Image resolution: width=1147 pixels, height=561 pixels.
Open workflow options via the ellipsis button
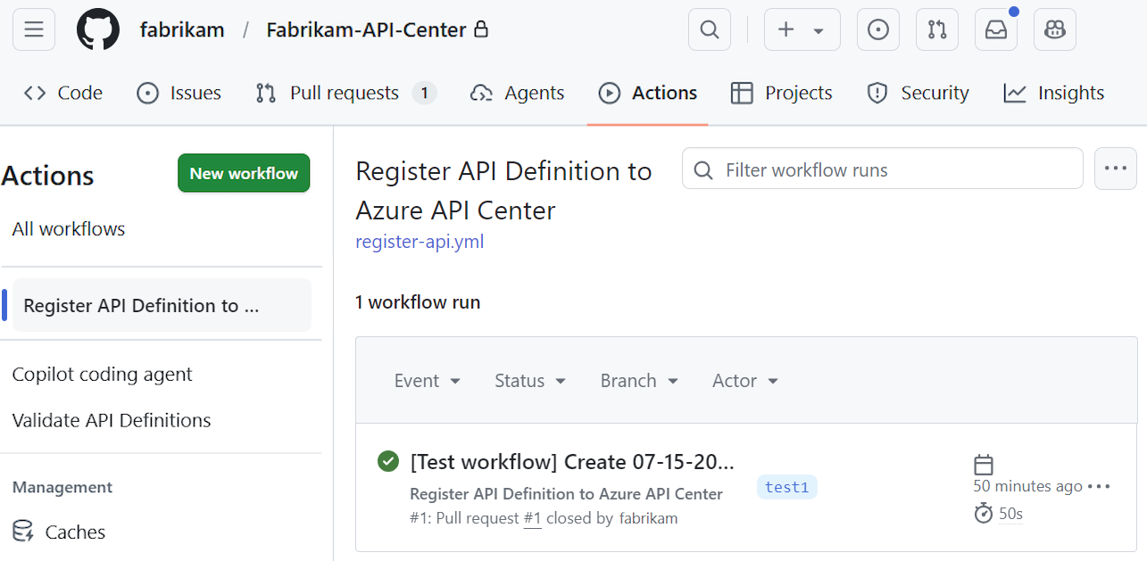(1115, 169)
